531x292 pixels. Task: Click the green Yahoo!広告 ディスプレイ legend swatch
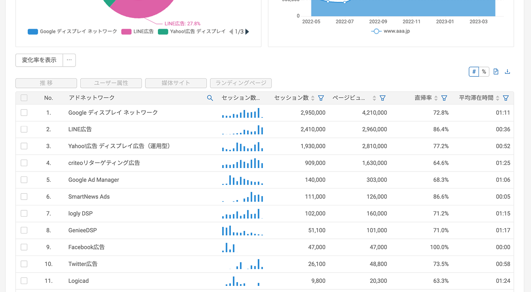point(163,32)
